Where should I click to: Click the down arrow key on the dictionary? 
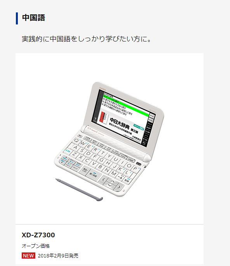[x=110, y=185]
